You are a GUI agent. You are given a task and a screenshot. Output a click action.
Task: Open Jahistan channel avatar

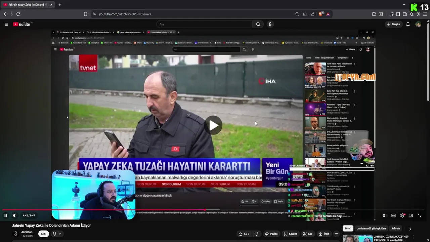pyautogui.click(x=15, y=234)
